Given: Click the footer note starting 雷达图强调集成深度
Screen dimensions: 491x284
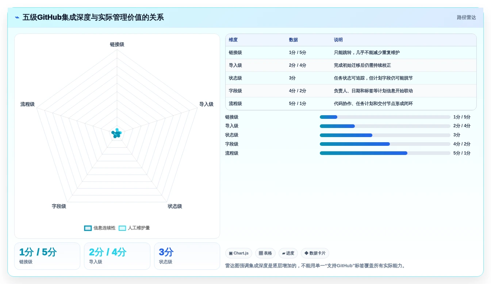Looking at the screenshot, I should point(315,266).
